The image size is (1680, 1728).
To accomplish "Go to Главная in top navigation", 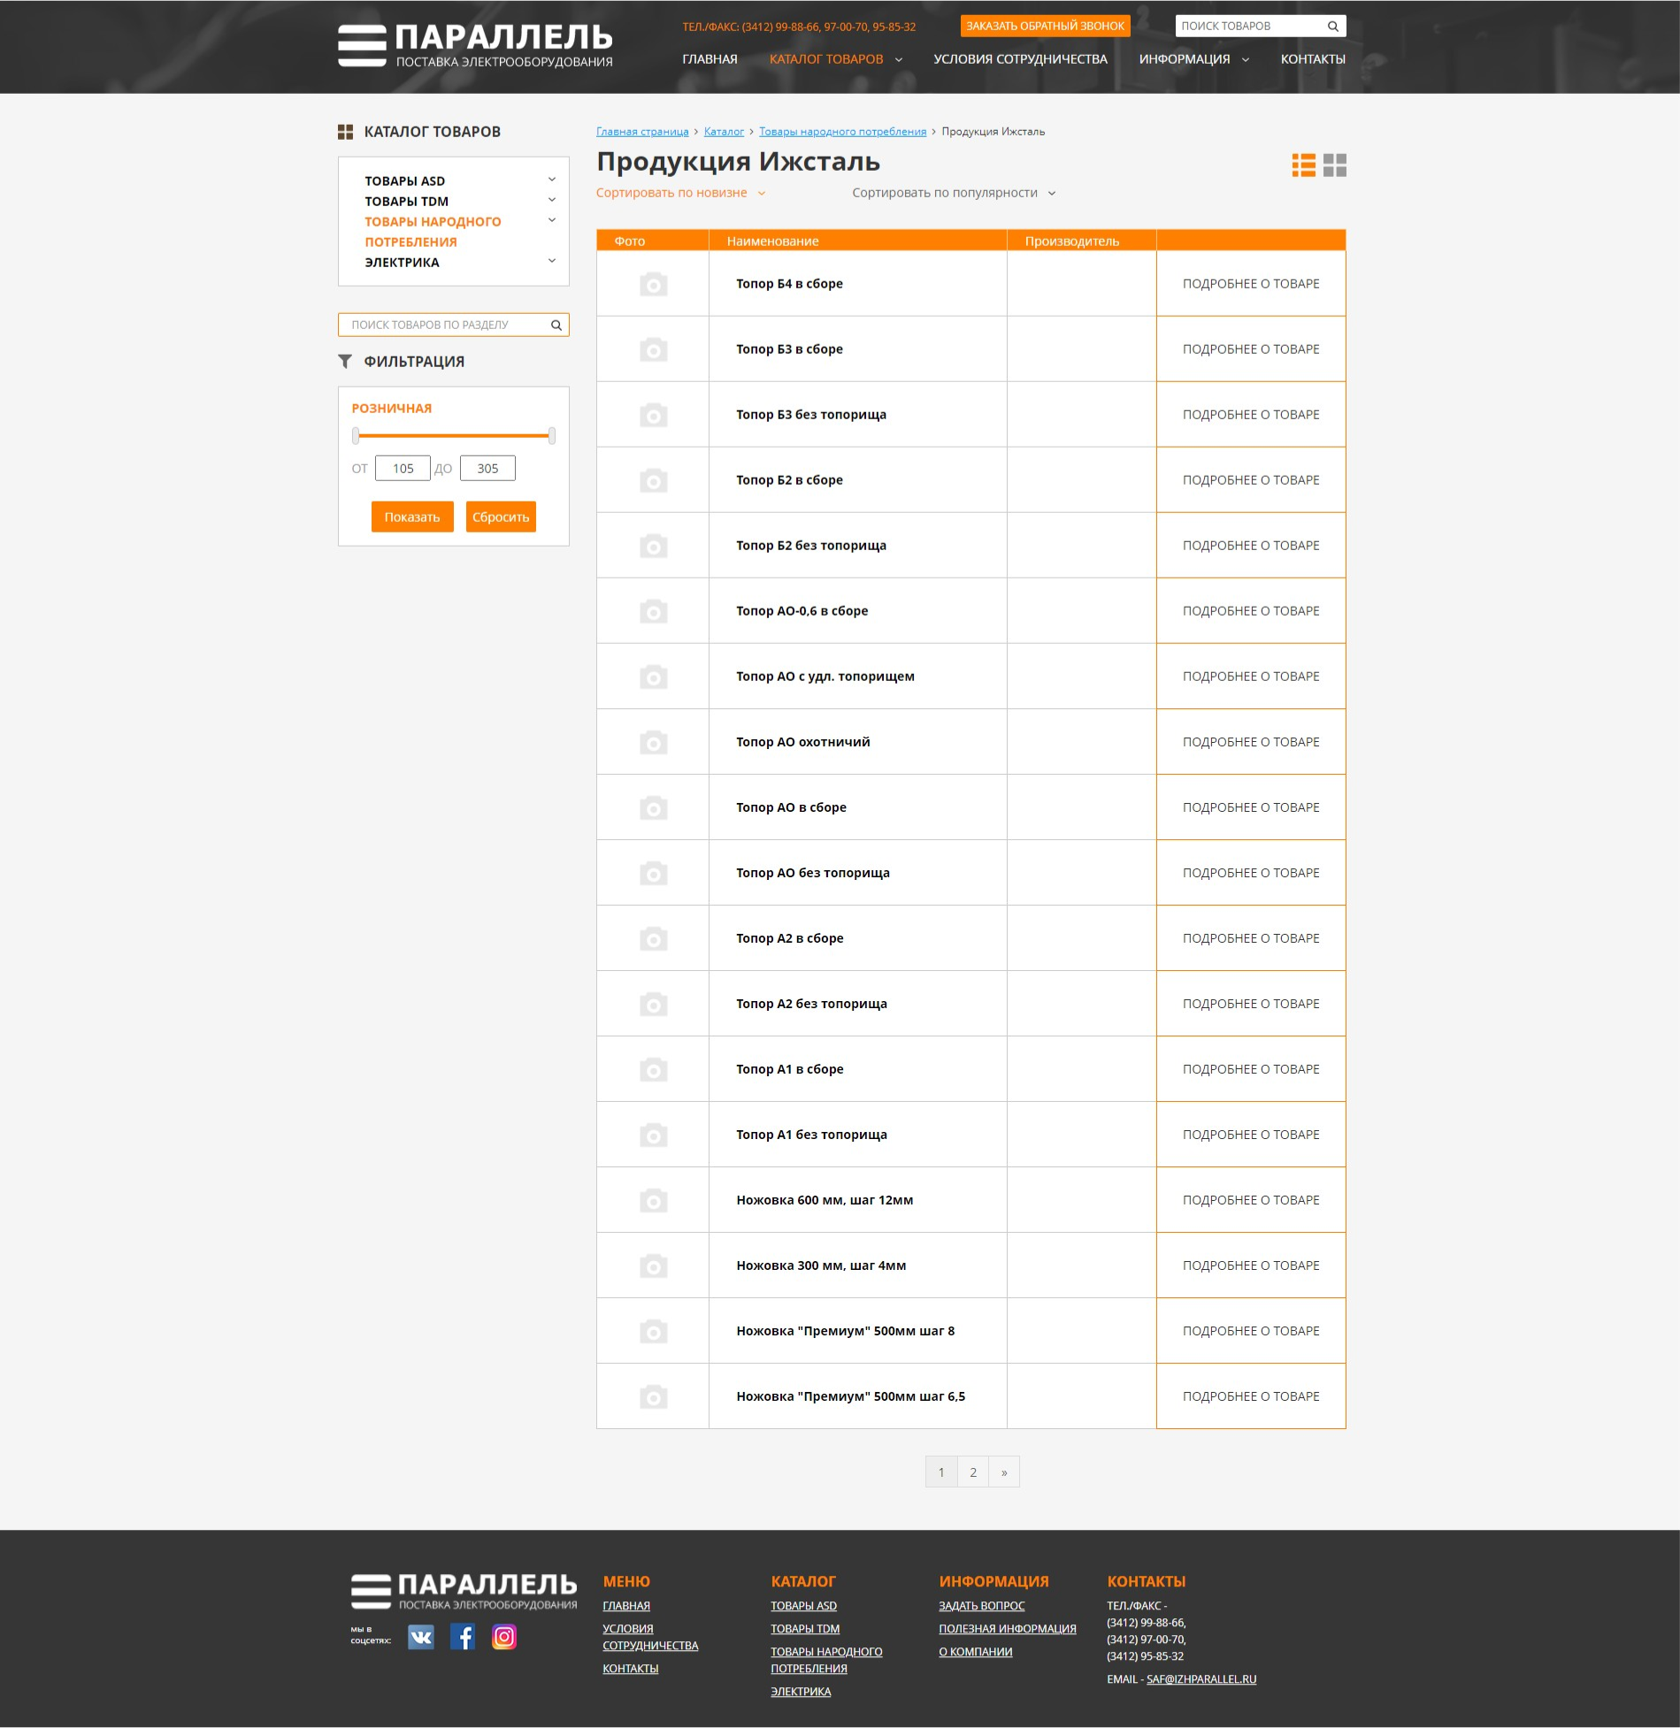I will [x=710, y=59].
